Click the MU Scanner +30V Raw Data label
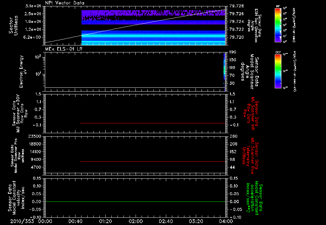This screenshot has height=225, width=326. (x=20, y=113)
